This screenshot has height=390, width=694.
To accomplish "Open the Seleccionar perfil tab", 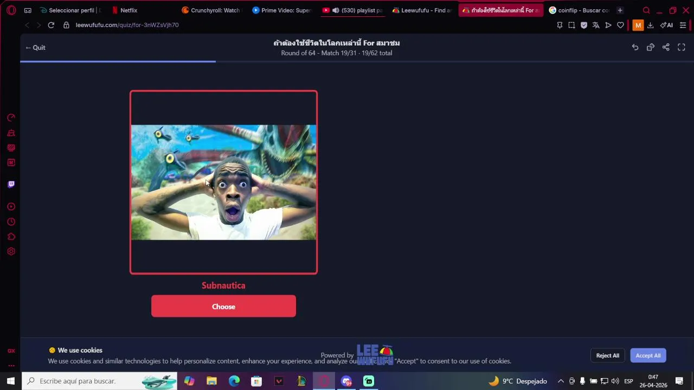I will point(70,10).
